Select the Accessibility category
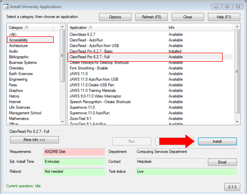This screenshot has height=194, width=247. tap(30, 40)
